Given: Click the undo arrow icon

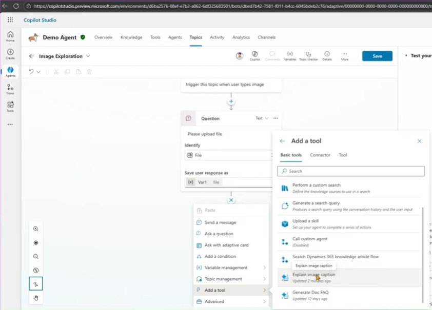Looking at the screenshot, I should pyautogui.click(x=31, y=72).
